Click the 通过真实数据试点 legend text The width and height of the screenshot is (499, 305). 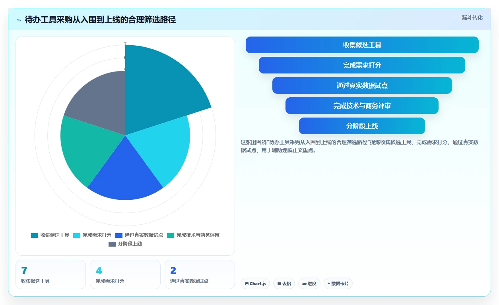[x=144, y=235]
